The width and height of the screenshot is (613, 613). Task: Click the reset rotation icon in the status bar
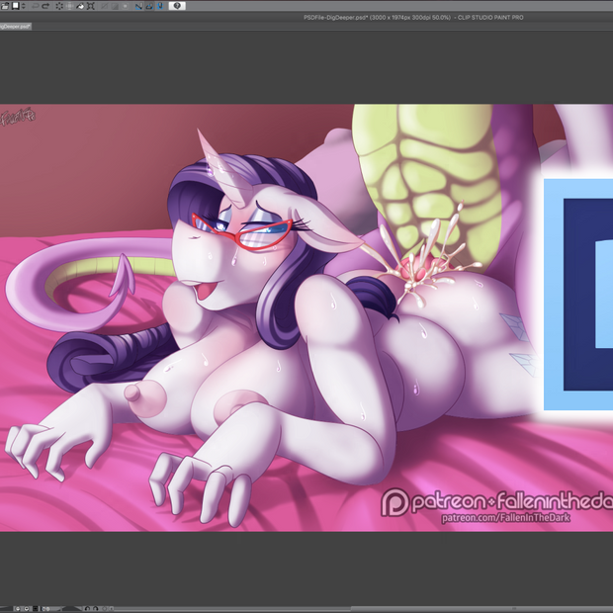point(104,609)
